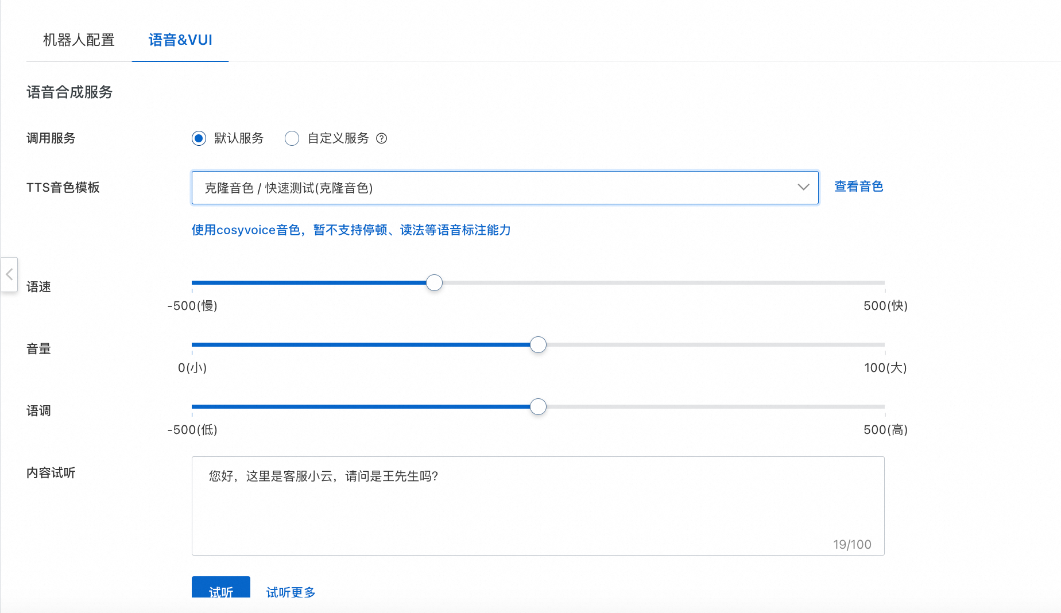This screenshot has width=1061, height=613.
Task: Click the 内容试听 field label
Action: (51, 473)
